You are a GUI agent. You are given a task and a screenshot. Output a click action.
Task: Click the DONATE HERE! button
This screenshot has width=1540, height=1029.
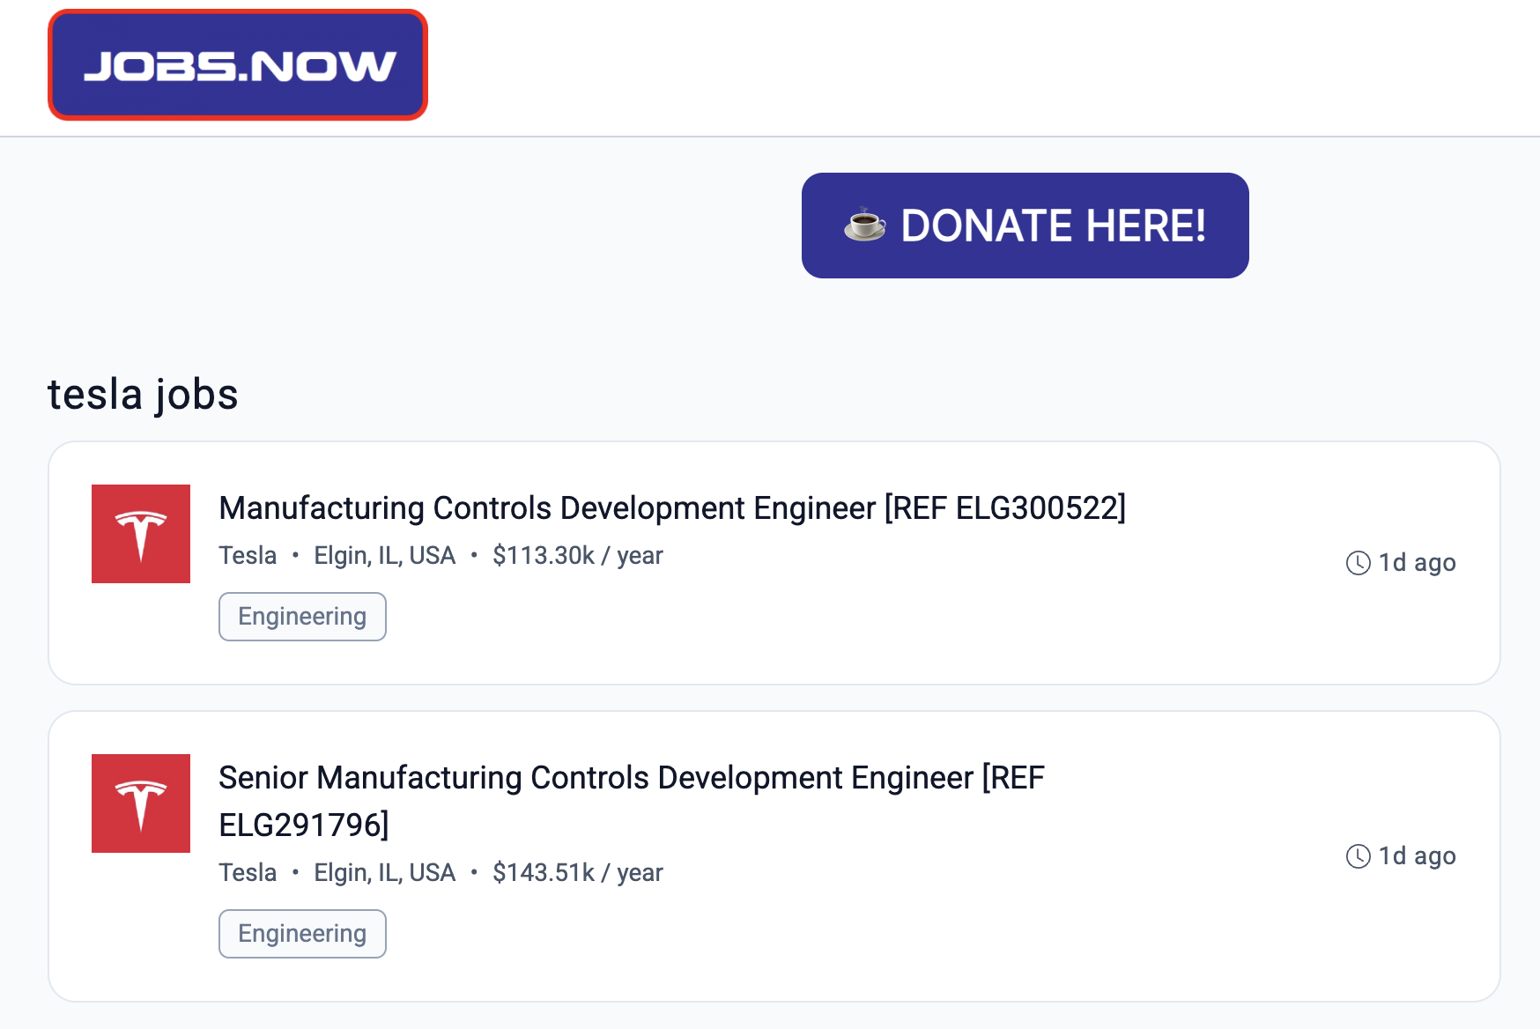click(1025, 226)
